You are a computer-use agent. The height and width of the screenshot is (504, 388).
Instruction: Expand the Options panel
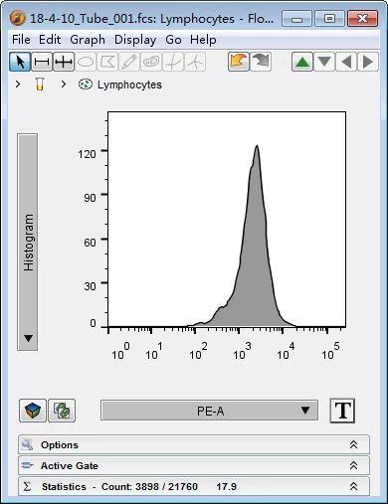coord(194,444)
